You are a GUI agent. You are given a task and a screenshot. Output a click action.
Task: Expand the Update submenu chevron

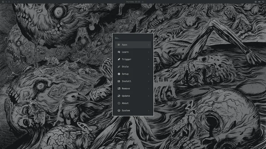pyautogui.click(x=149, y=96)
